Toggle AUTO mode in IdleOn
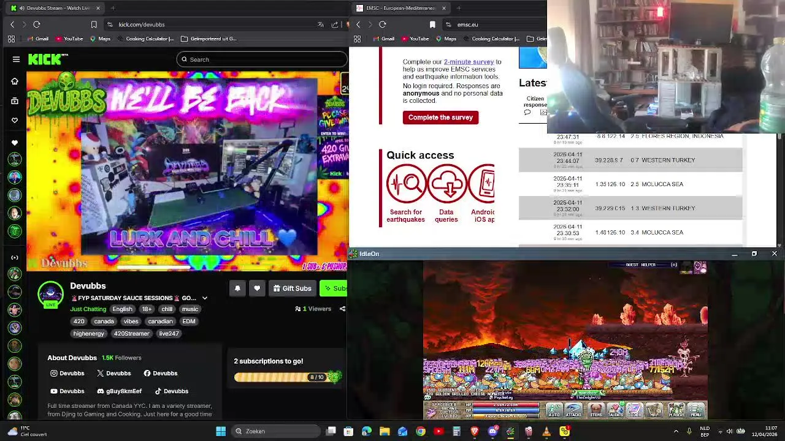The image size is (785, 441). tap(554, 410)
